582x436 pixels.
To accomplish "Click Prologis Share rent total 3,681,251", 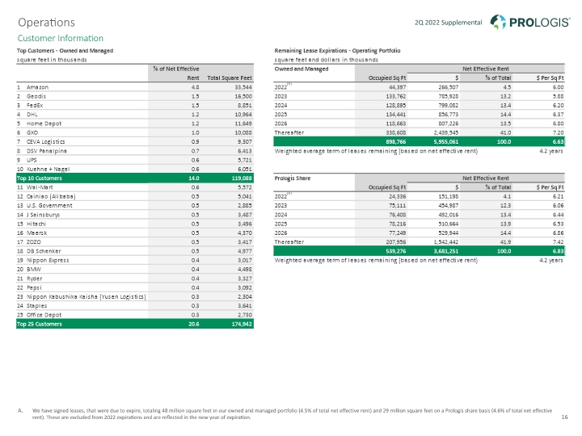I will pyautogui.click(x=446, y=251).
